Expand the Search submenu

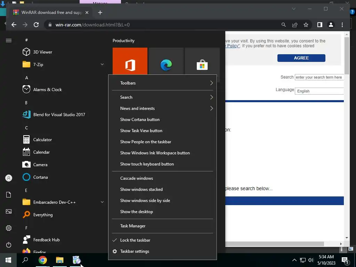point(163,97)
